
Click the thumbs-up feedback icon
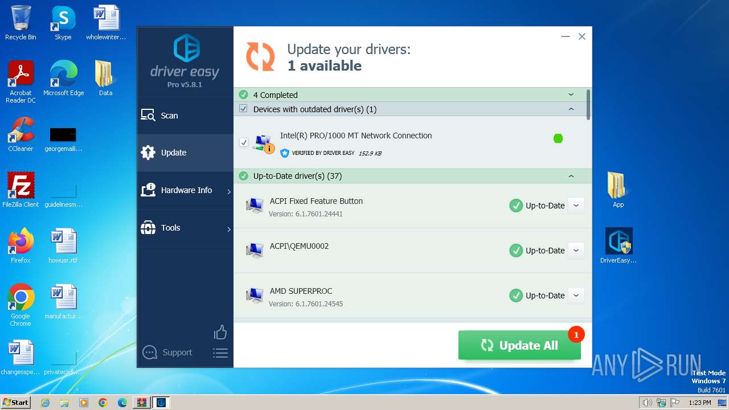(x=220, y=332)
